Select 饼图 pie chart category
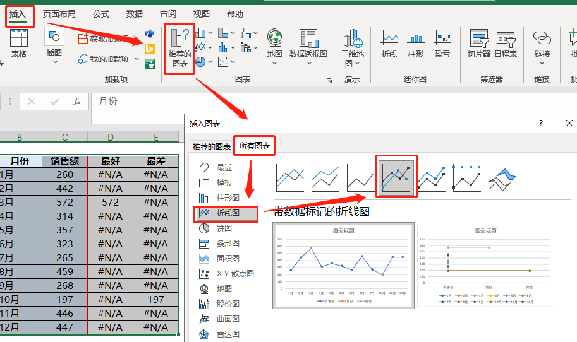This screenshot has width=577, height=342. pos(216,228)
